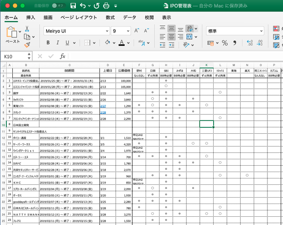283x225 pixels.
Task: Toggle bold formatting
Action: click(48, 42)
